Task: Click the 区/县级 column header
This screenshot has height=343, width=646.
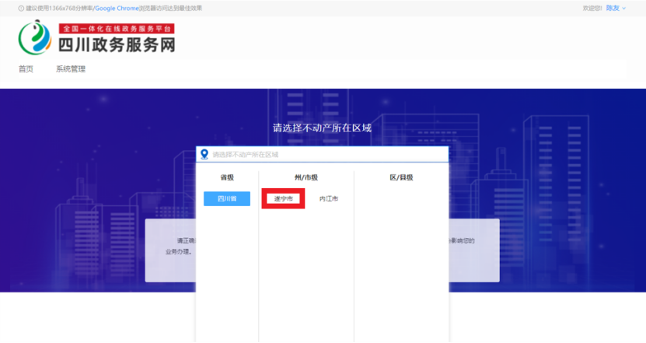Action: click(x=401, y=177)
